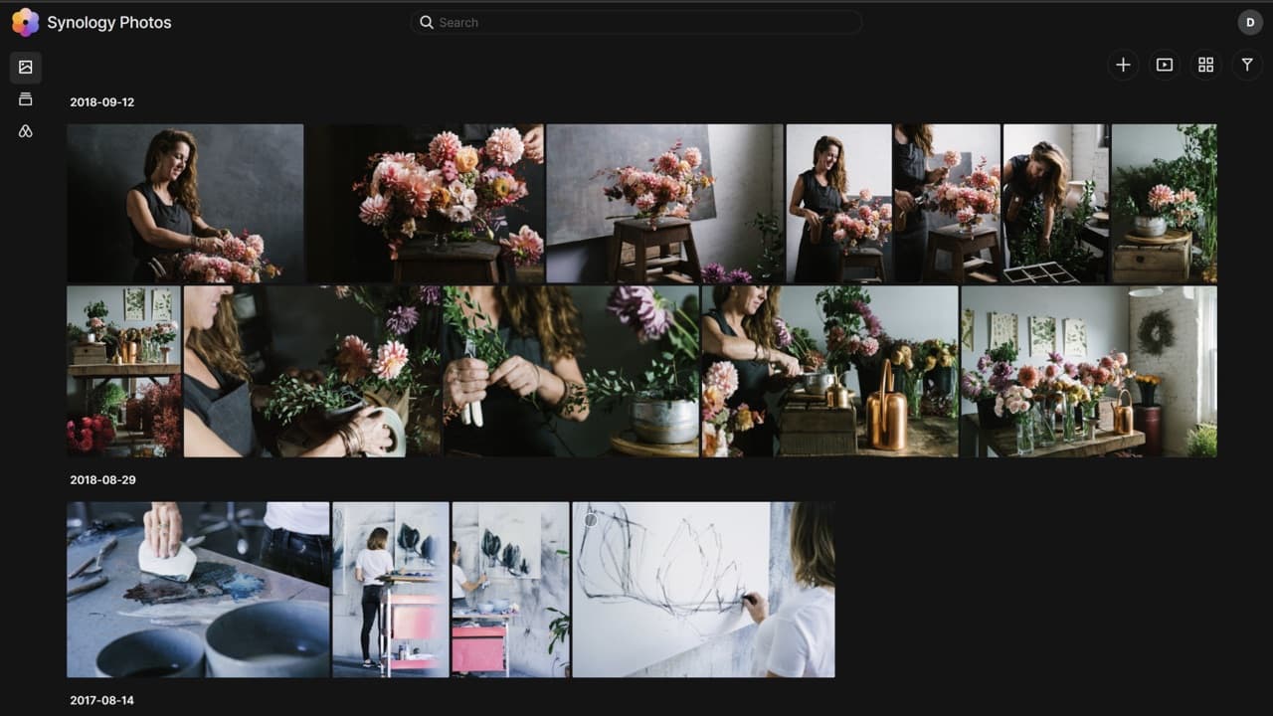Screen dimensions: 1273x716
Task: Open the Sharing section icon in the sidebar
Action: click(25, 131)
